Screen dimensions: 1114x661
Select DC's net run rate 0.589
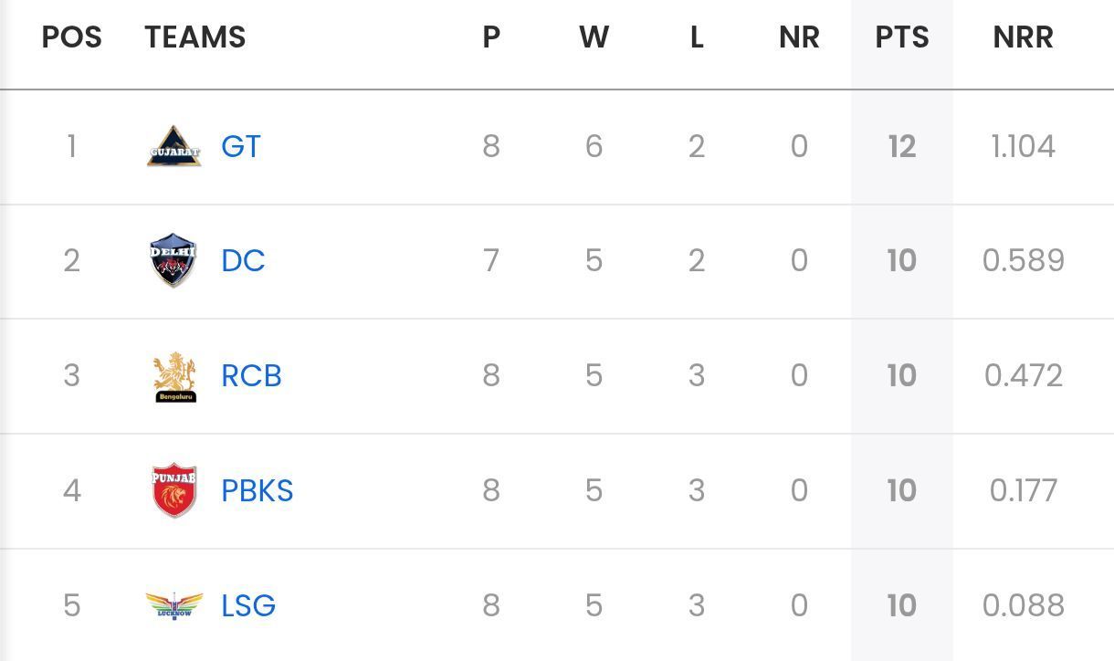[1023, 261]
